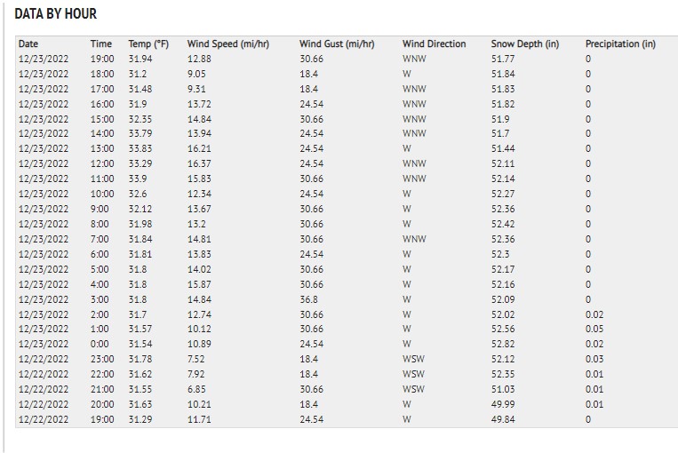
Task: Click the Snow Depth (in) header
Action: click(x=525, y=44)
